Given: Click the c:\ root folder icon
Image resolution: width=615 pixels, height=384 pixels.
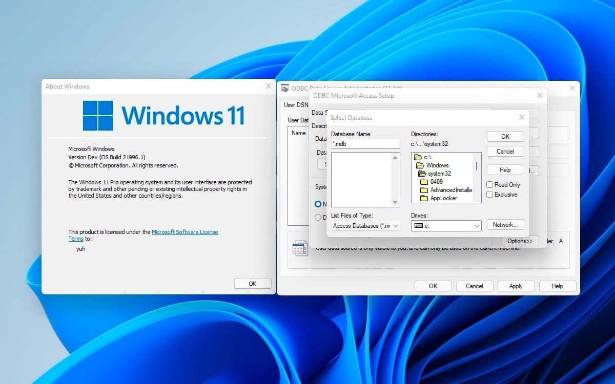Looking at the screenshot, I should pos(418,157).
